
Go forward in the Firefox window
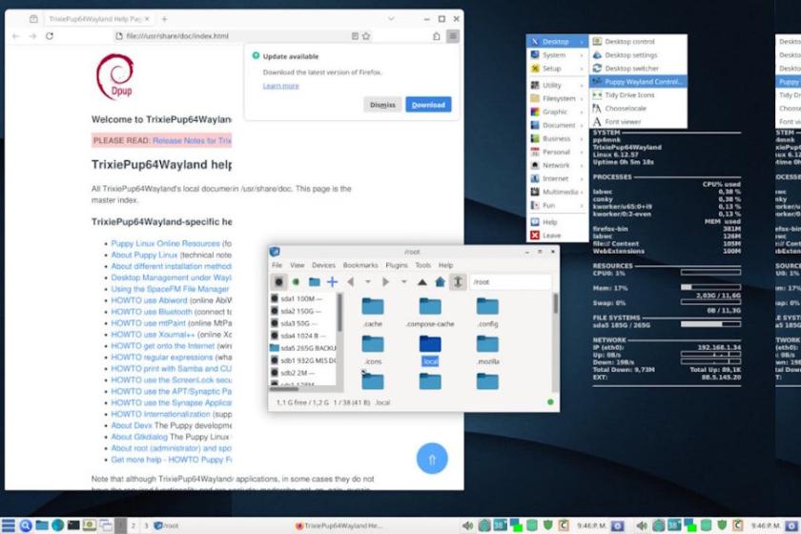click(x=32, y=36)
